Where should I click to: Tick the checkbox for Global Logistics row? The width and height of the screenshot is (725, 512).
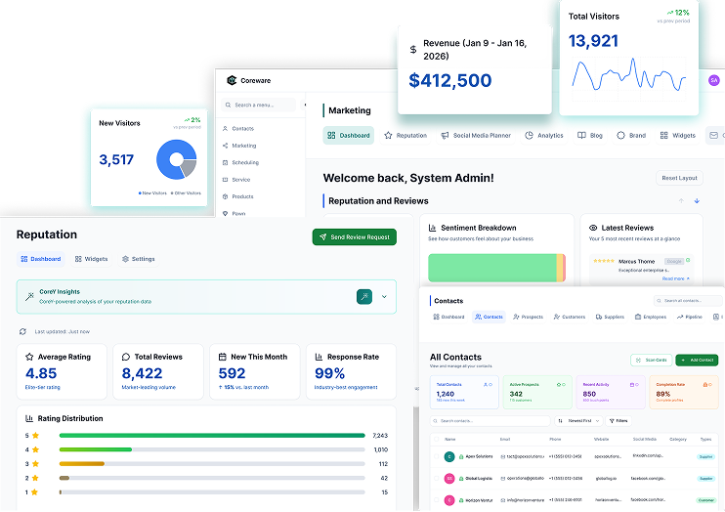click(437, 478)
